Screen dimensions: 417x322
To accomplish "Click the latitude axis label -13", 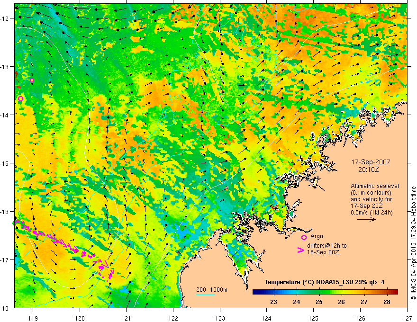I will click(5, 67).
